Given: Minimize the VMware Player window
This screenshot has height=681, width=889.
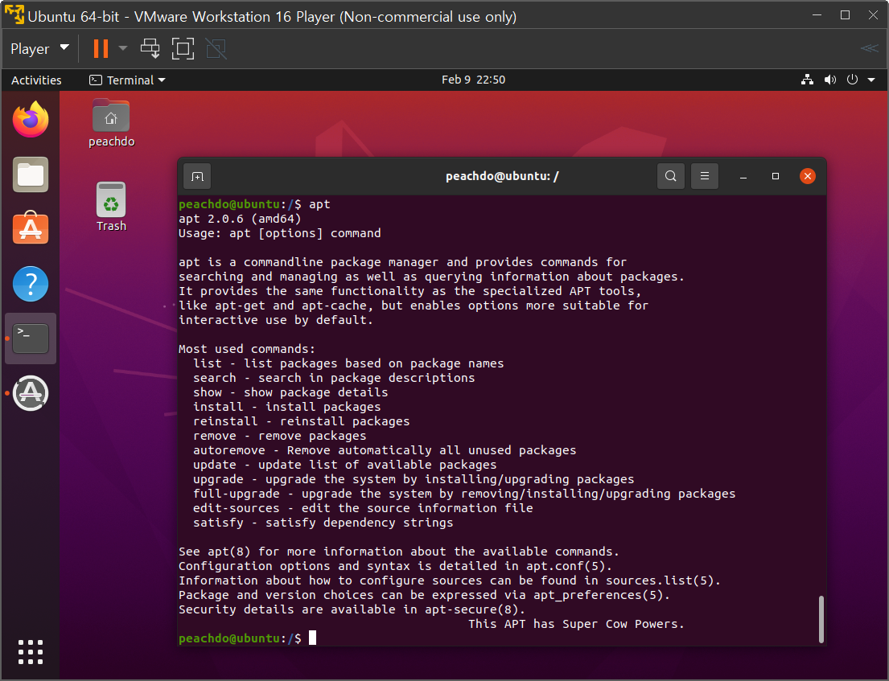Looking at the screenshot, I should (x=817, y=15).
